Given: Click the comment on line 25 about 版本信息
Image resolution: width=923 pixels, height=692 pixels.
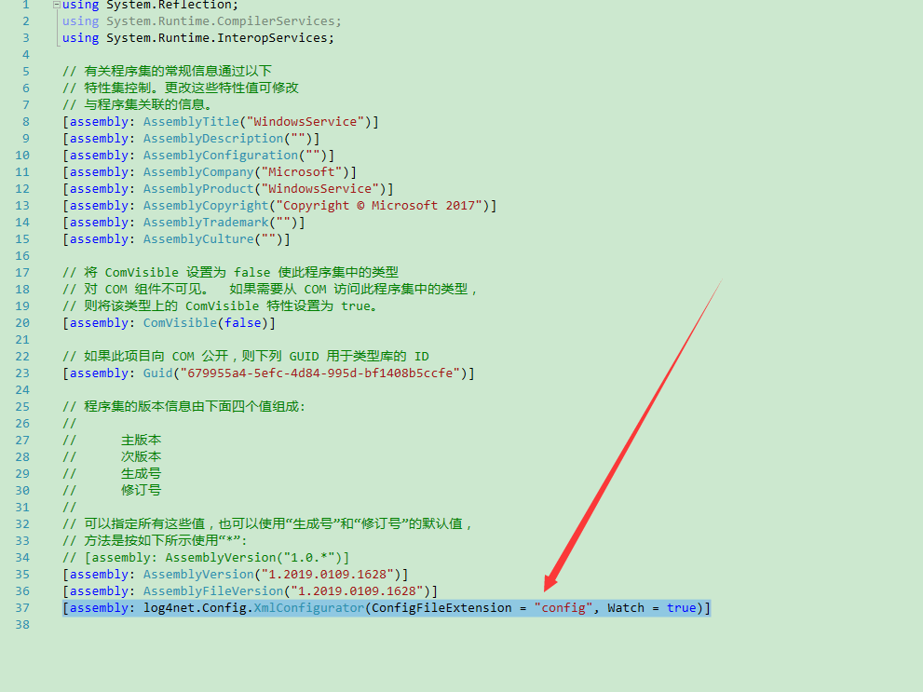Looking at the screenshot, I should click(x=184, y=407).
